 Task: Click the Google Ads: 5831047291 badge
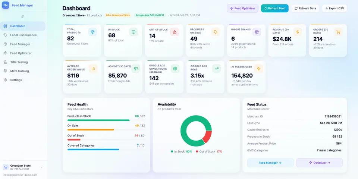(x=150, y=15)
